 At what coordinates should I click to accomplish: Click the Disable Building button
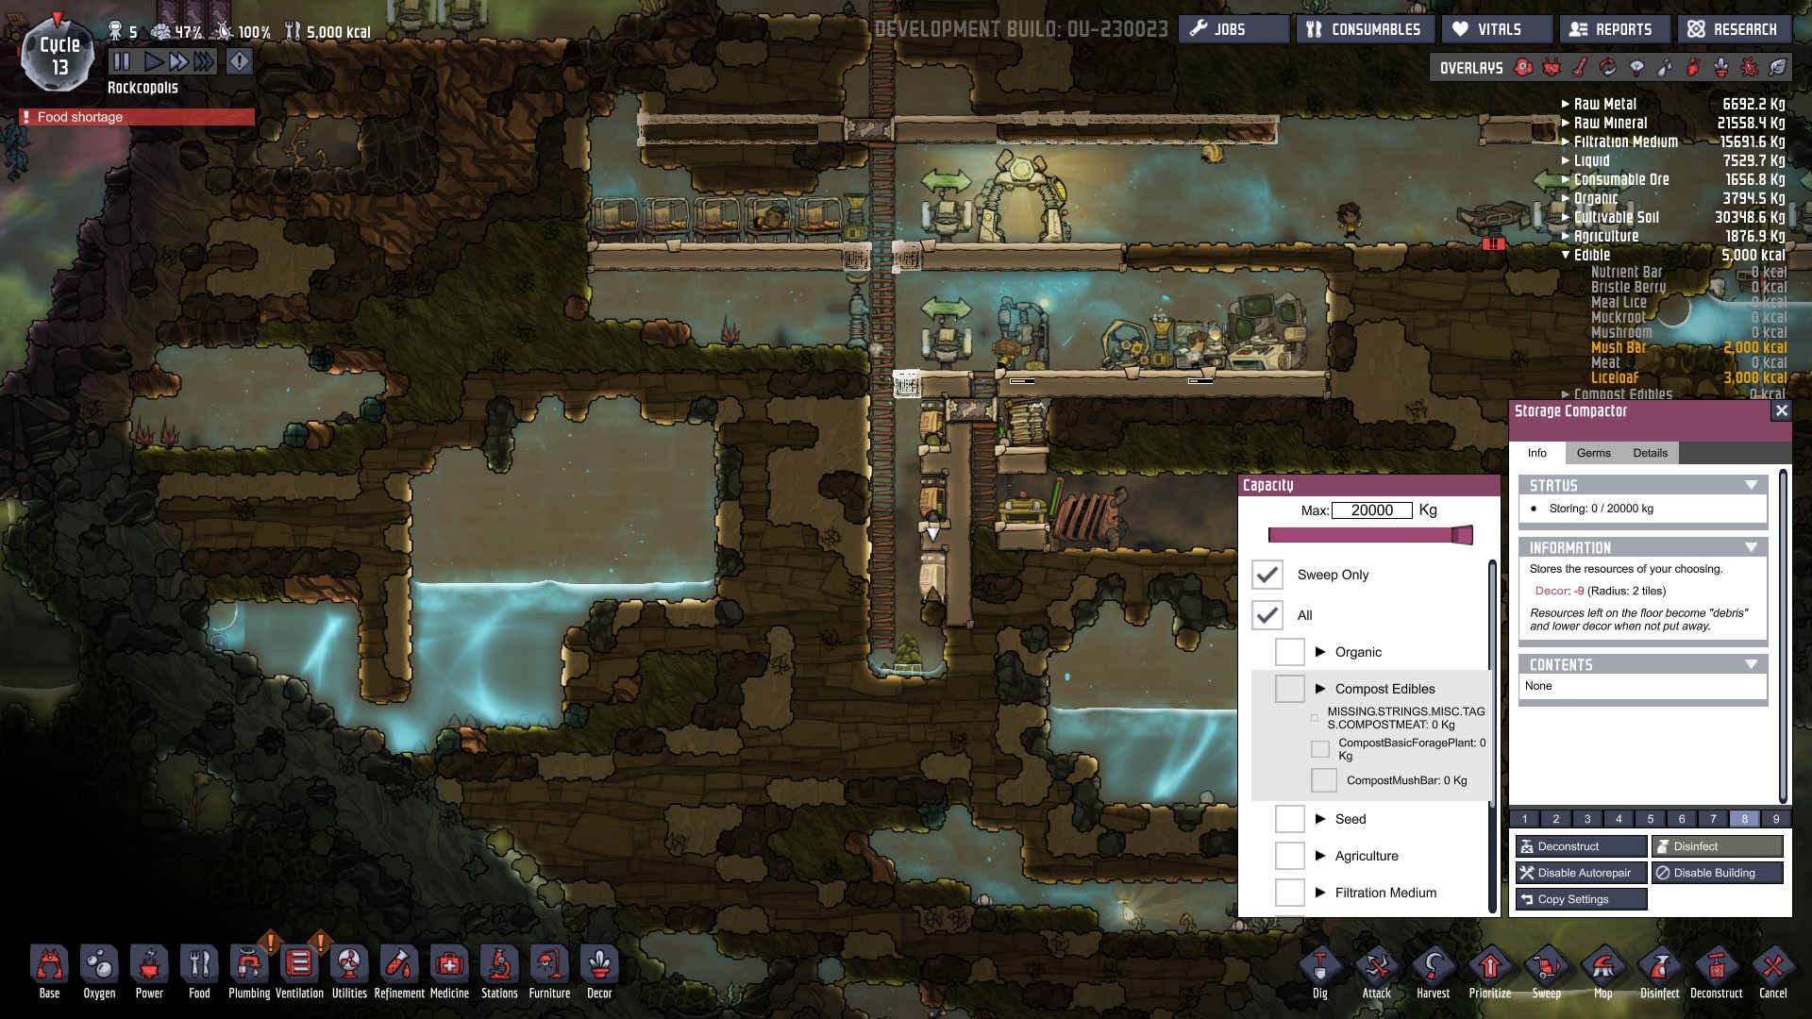click(x=1717, y=873)
